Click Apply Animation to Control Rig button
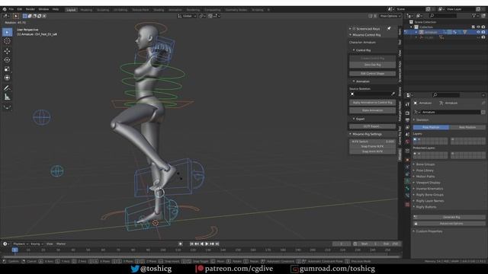Screen dimensions: 488x274 [372, 103]
